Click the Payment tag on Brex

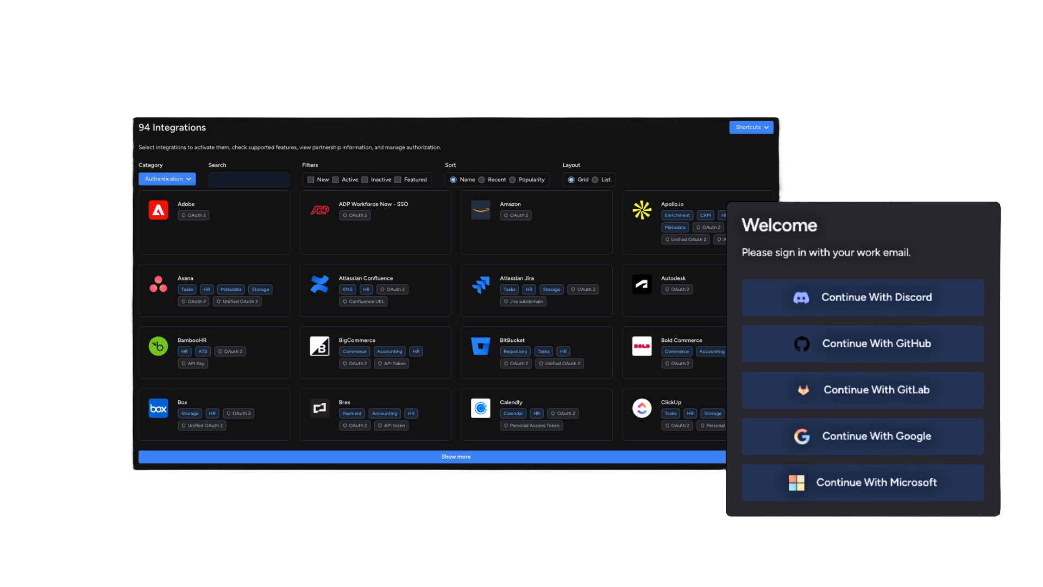[x=351, y=414]
